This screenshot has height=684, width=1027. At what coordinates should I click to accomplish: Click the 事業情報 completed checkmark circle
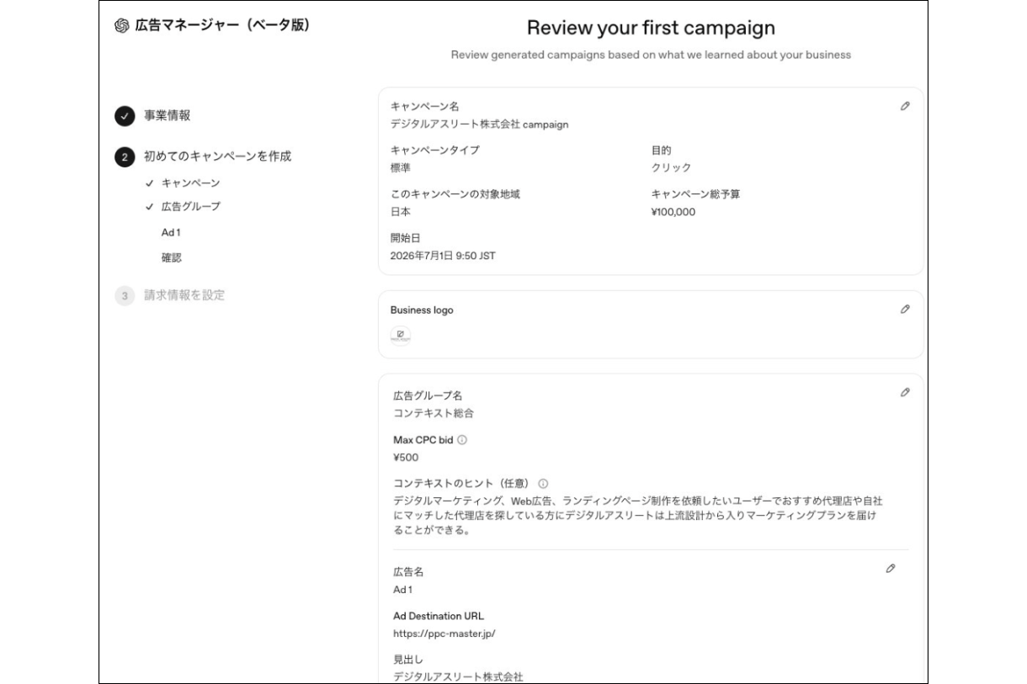125,116
